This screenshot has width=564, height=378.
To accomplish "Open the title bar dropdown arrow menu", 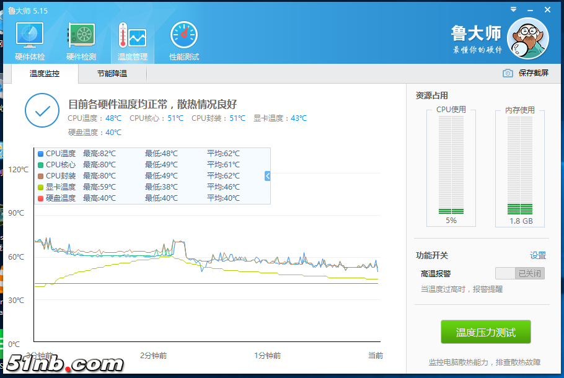I will point(513,9).
